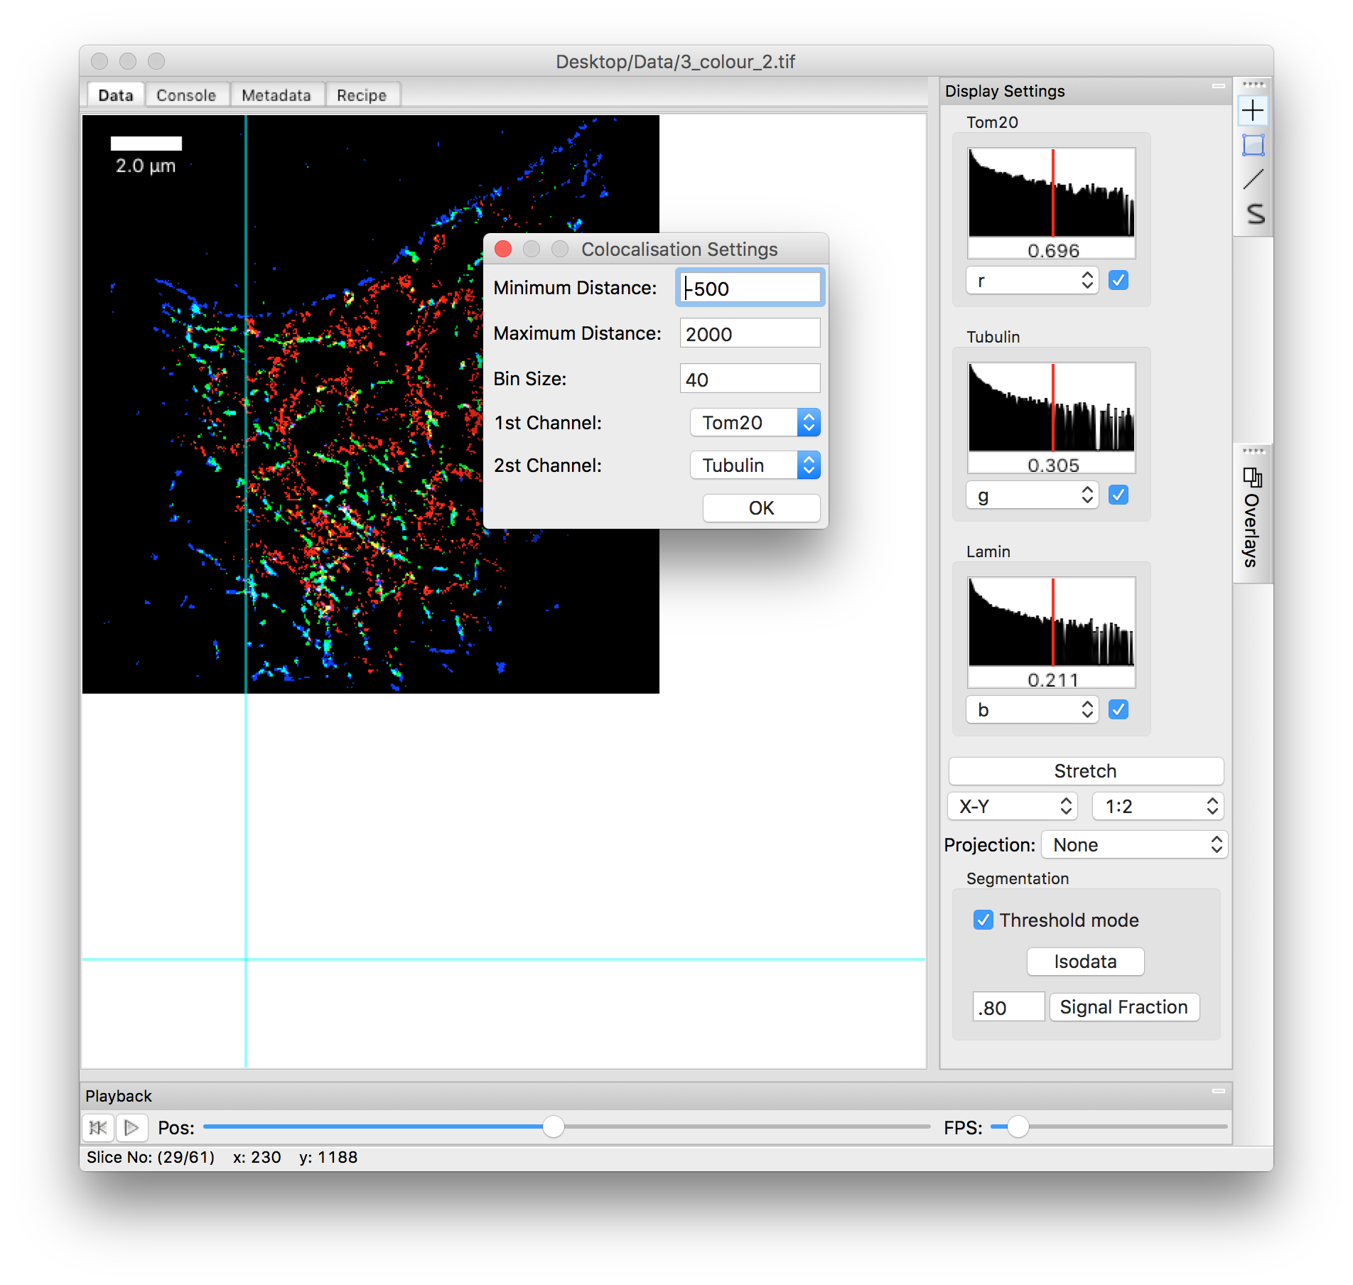Open the 2st Channel Tubulin dropdown
Screen dimensions: 1353x1285
pos(755,466)
